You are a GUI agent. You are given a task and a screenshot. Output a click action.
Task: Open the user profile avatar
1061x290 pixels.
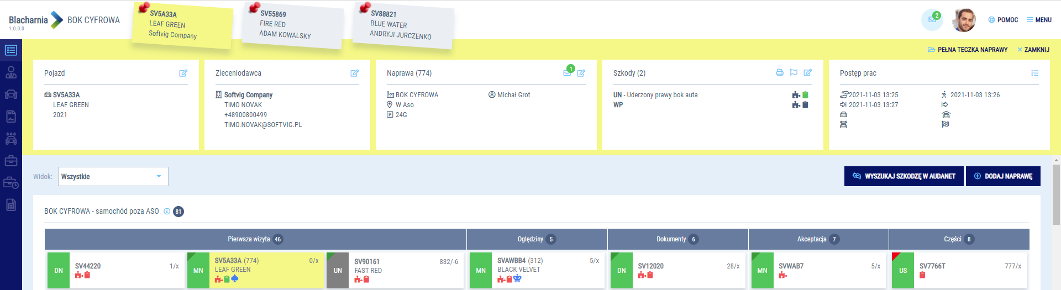(x=964, y=20)
